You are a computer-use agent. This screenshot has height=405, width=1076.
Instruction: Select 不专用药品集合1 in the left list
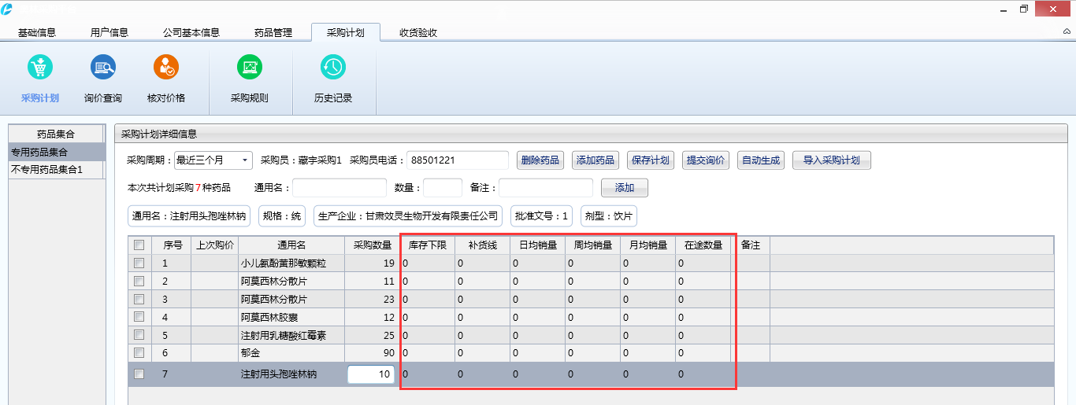47,170
